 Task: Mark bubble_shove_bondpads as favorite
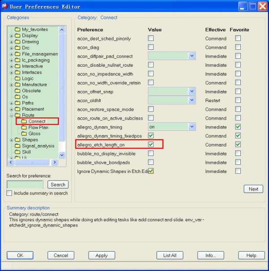tap(238, 162)
